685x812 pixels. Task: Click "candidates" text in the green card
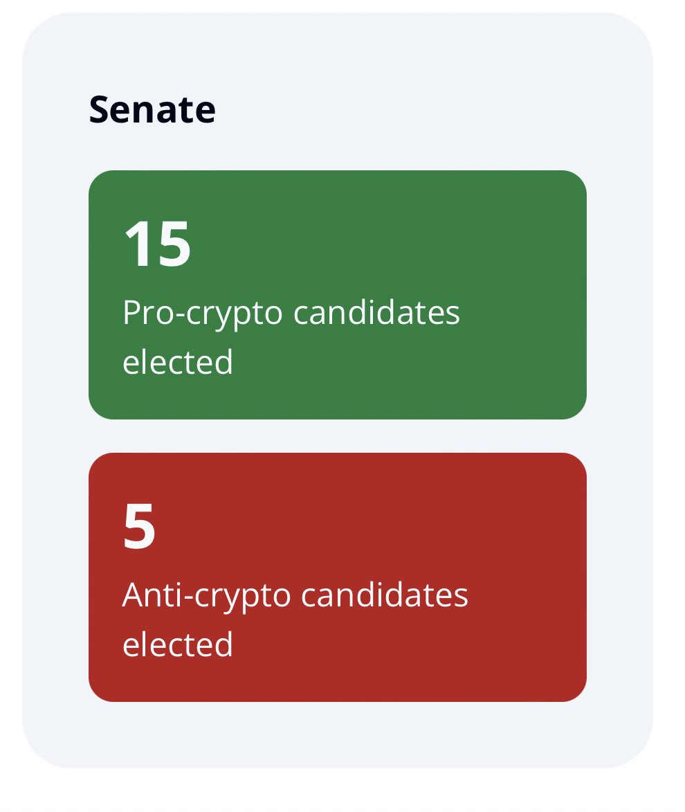(x=376, y=314)
